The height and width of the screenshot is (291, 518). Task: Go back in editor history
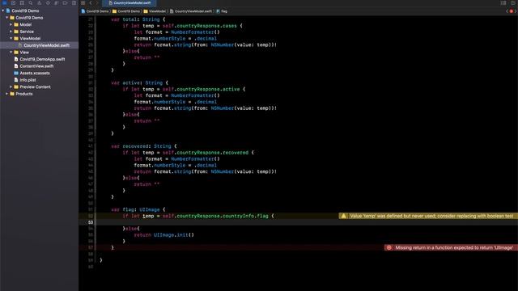[x=91, y=2]
